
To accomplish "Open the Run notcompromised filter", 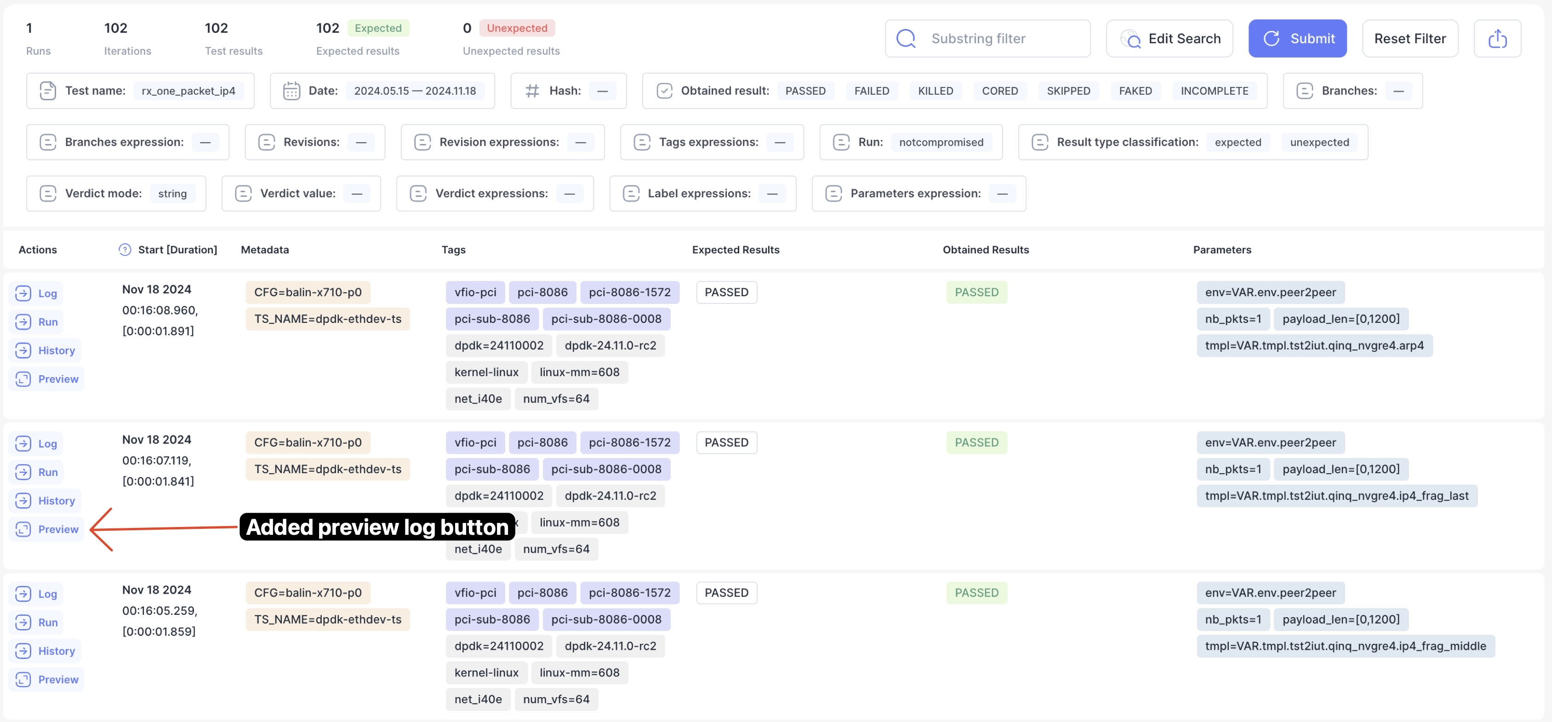I will [941, 142].
